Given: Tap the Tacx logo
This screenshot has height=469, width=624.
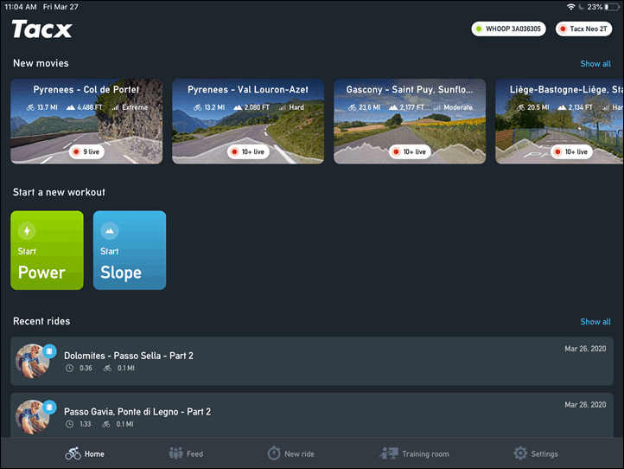Looking at the screenshot, I should click(x=41, y=29).
